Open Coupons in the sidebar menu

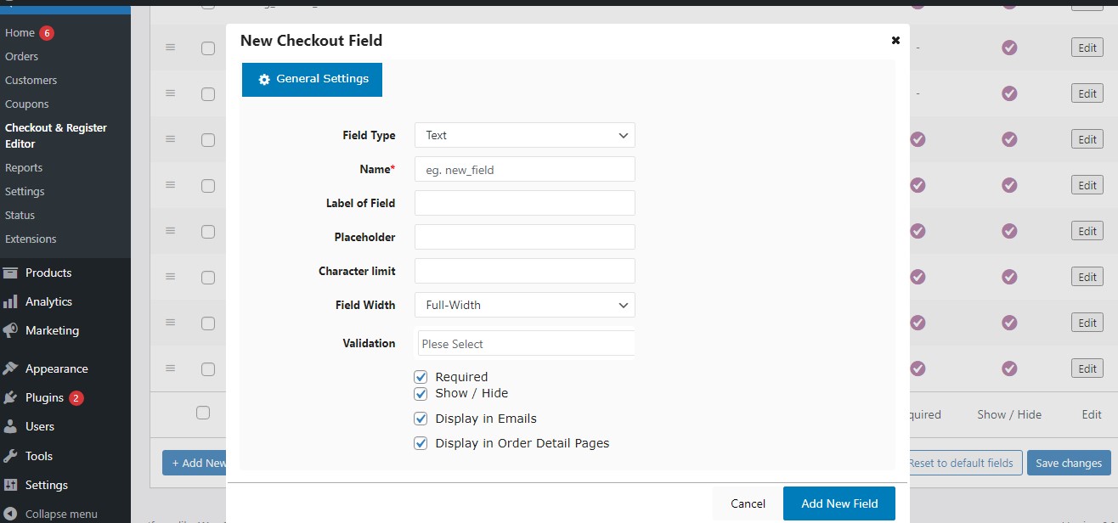click(x=27, y=104)
